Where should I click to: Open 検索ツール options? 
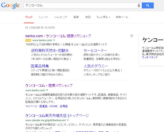(122, 17)
